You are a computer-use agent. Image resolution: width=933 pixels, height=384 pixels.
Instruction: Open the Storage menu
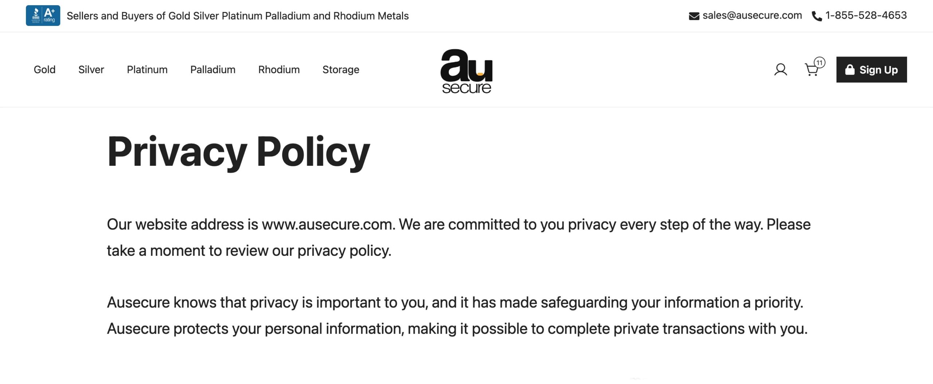(x=341, y=70)
